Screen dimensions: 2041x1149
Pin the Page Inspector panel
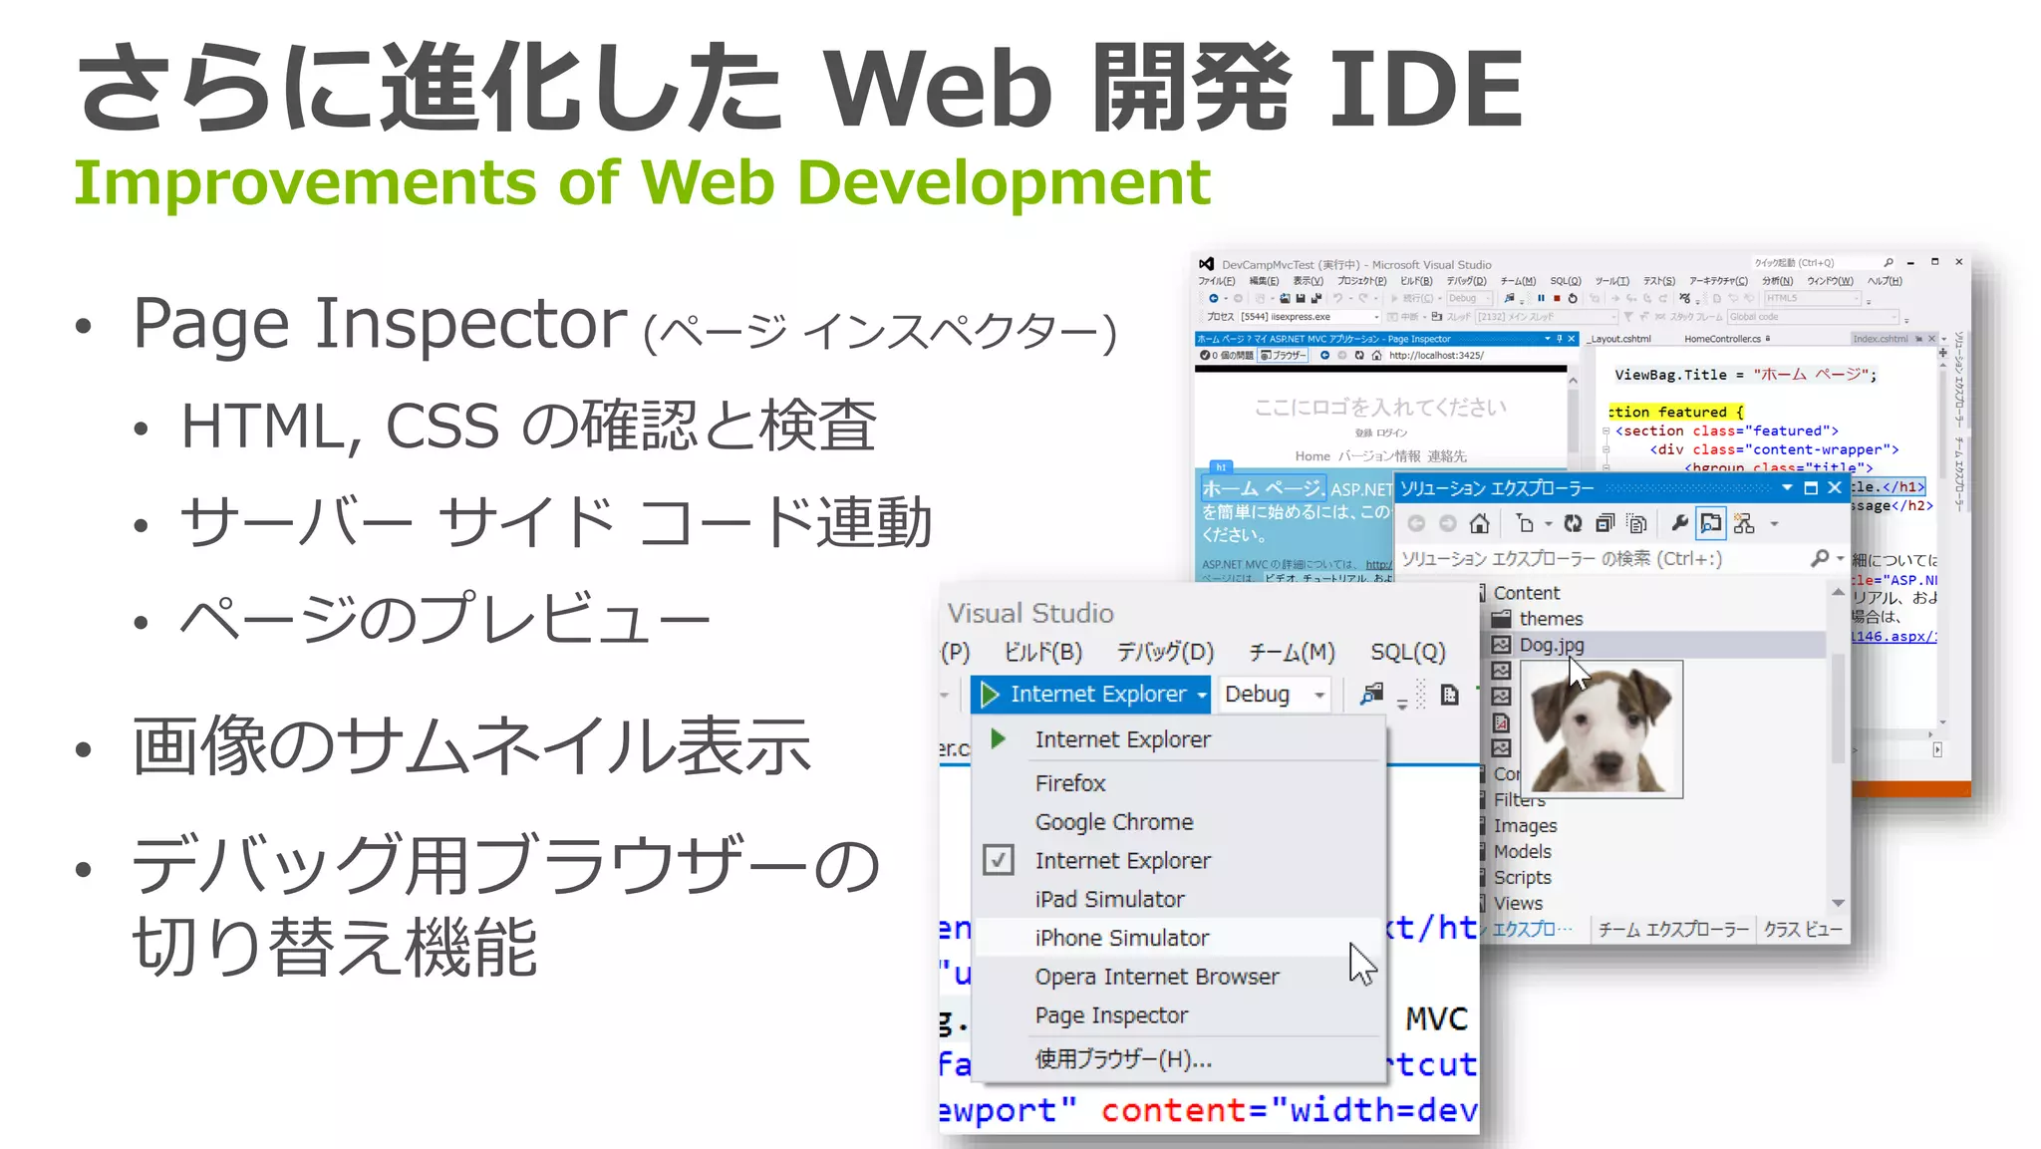click(x=1560, y=339)
